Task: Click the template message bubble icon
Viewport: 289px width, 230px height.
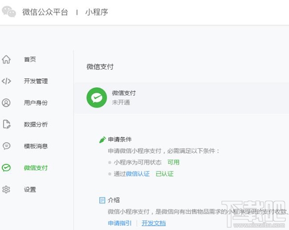Action: tap(6, 146)
